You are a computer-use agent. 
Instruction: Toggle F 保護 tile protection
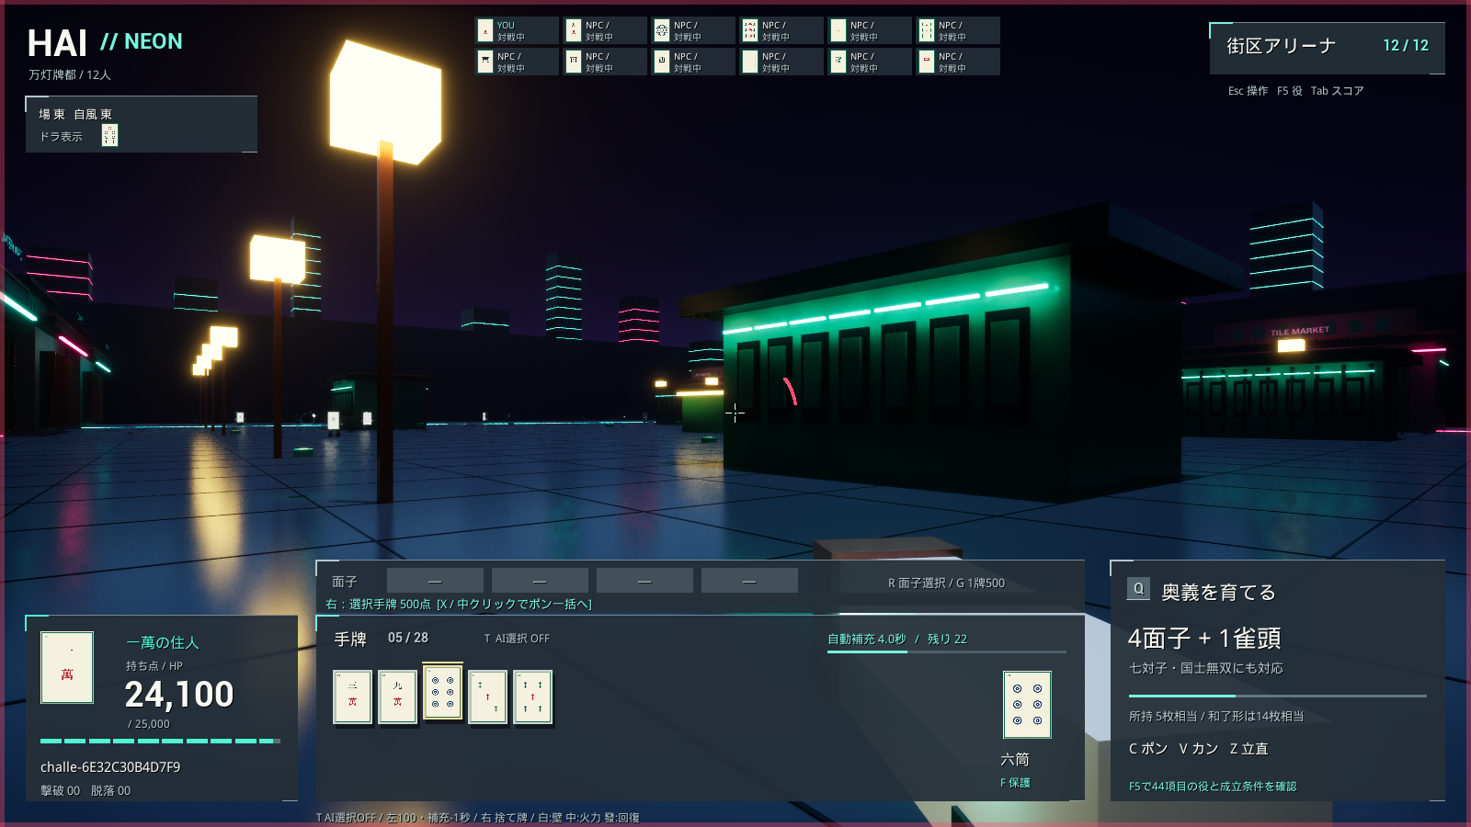pyautogui.click(x=1015, y=783)
